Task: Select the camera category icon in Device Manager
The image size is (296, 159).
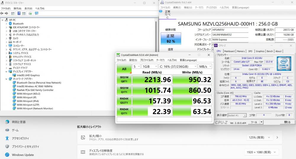Action: pos(10,38)
